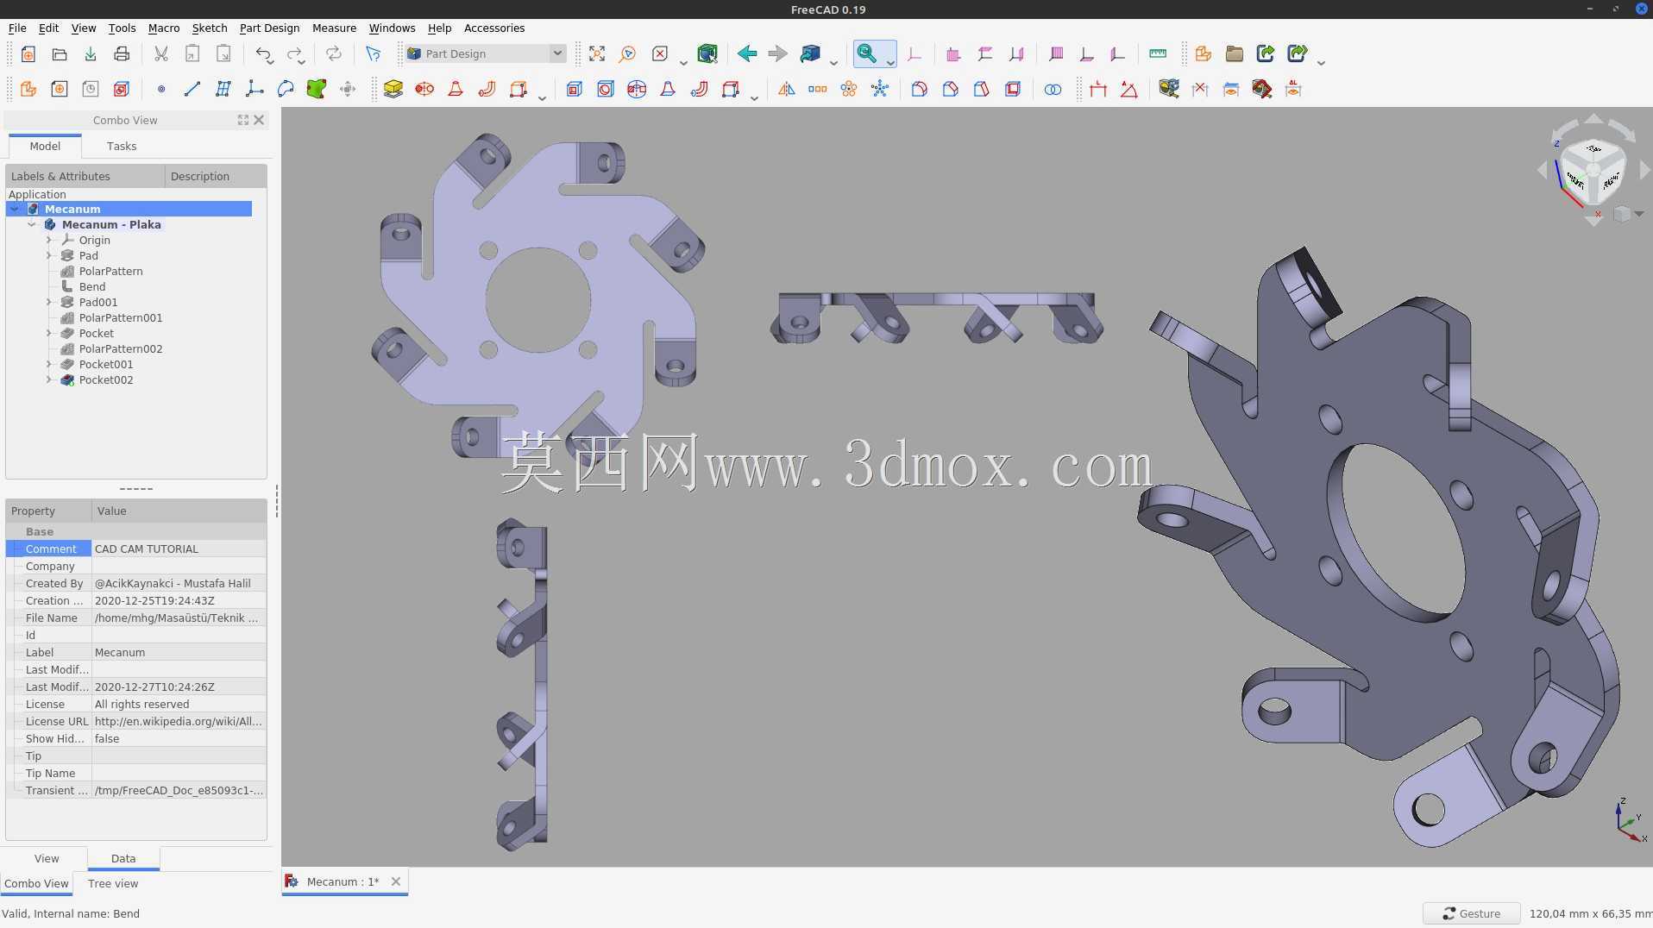Close the Mecanum document tab
The height and width of the screenshot is (928, 1653).
[x=396, y=881]
